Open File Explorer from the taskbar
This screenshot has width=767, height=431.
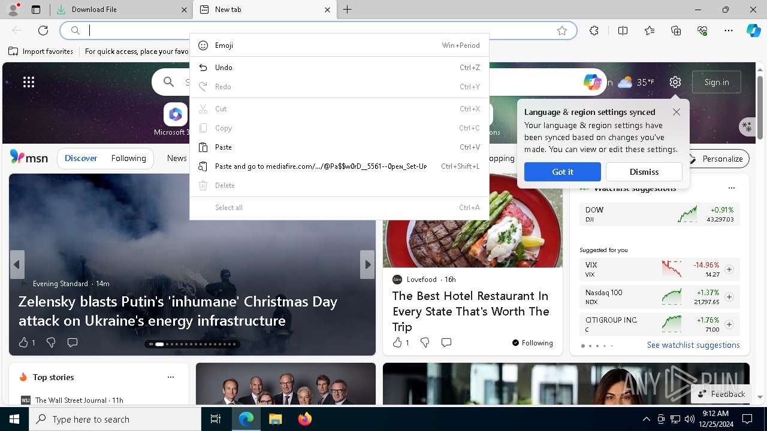coord(275,419)
